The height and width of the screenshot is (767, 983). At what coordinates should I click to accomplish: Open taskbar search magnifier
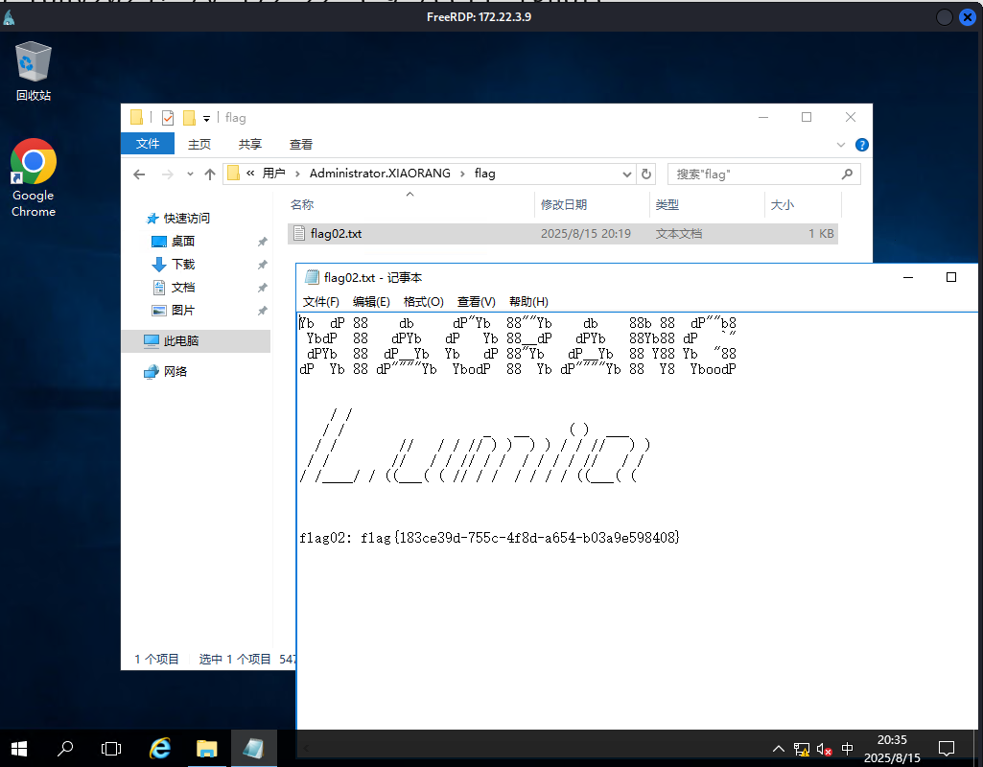65,748
